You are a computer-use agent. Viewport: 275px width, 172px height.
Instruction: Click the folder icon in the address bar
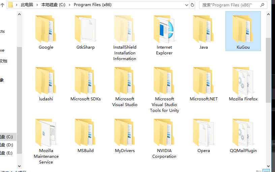[10, 5]
